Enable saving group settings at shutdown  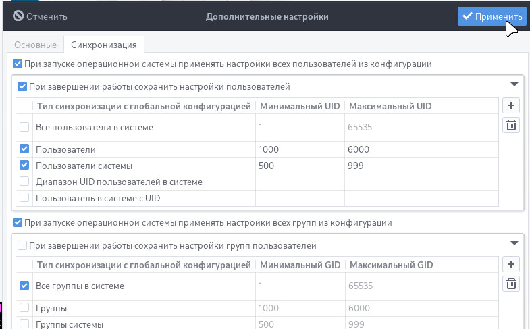pos(22,245)
